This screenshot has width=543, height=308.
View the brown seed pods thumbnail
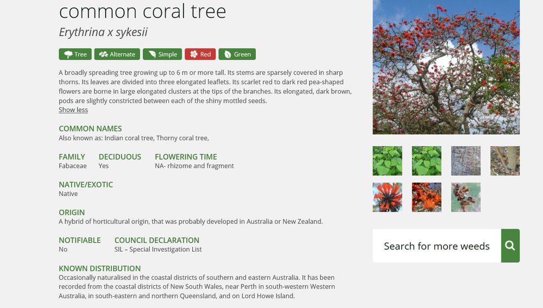(x=466, y=197)
